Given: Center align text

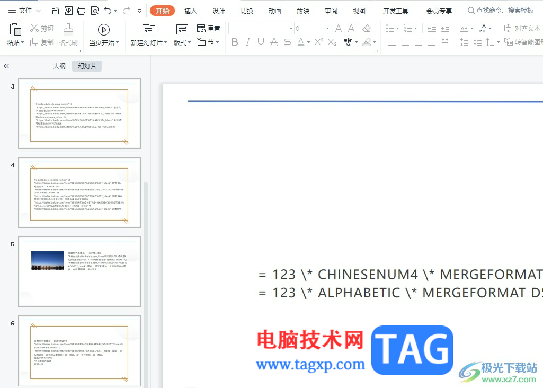Looking at the screenshot, I should tap(405, 42).
